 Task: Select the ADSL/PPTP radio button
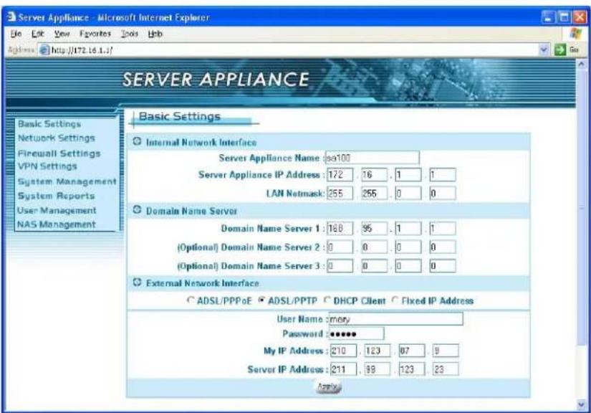[261, 300]
